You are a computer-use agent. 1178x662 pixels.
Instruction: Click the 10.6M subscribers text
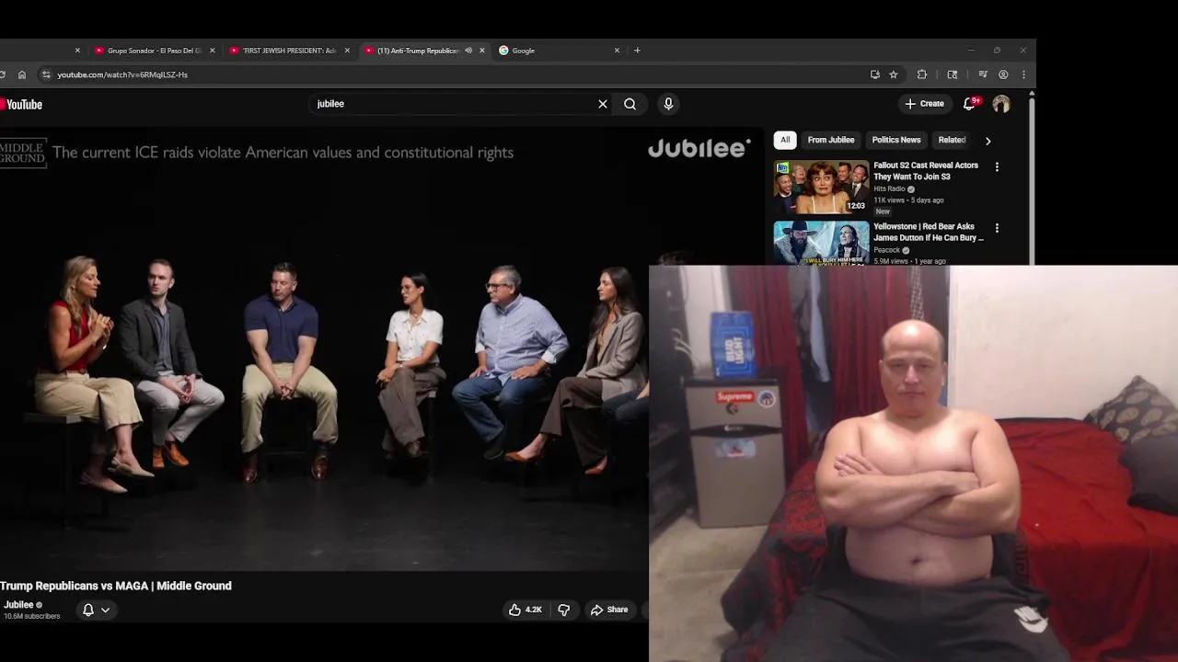pos(32,616)
